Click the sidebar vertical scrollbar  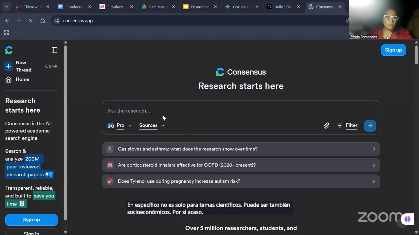click(x=65, y=132)
